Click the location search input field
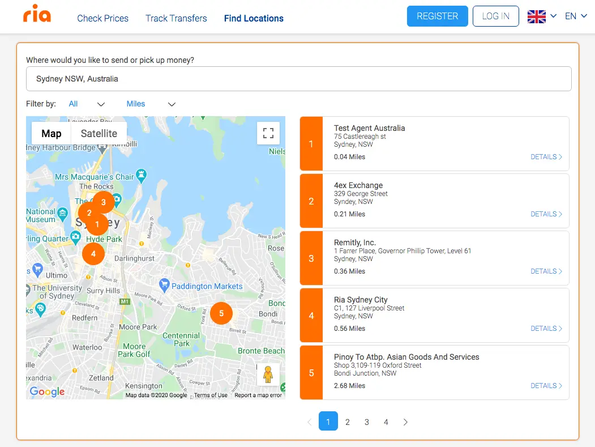 coord(298,79)
